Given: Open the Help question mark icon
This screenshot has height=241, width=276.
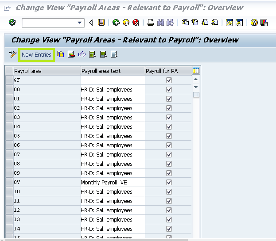Looking at the screenshot, I should 254,23.
